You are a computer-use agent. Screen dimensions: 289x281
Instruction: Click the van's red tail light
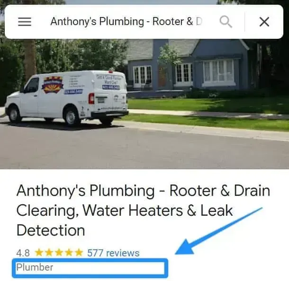[91, 99]
